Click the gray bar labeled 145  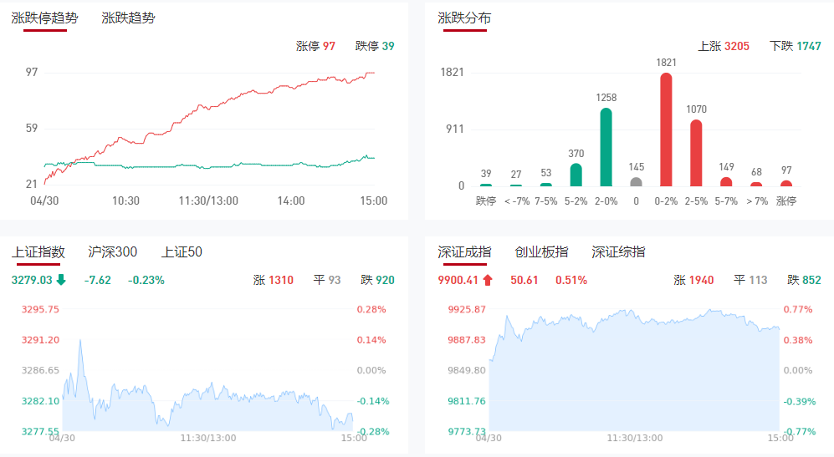tap(636, 181)
